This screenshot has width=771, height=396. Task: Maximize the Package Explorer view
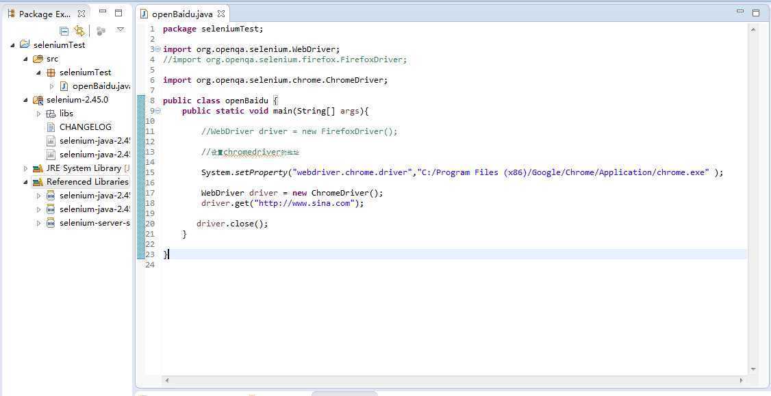[x=118, y=13]
